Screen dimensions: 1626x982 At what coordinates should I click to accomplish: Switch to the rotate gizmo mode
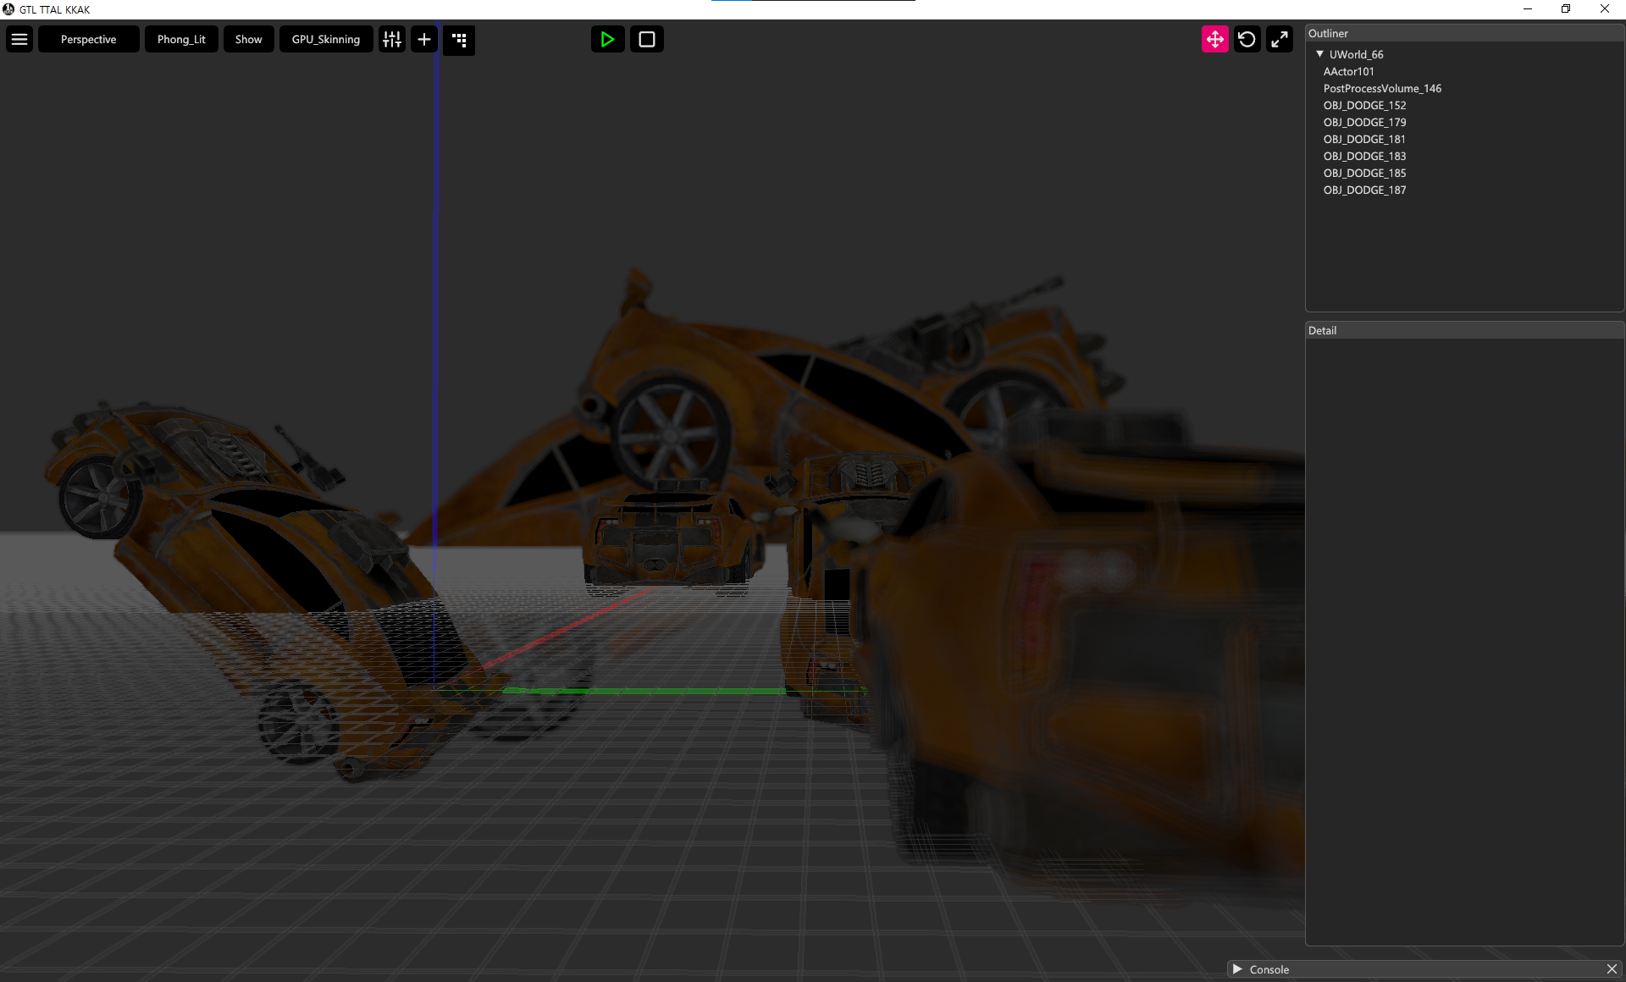(x=1247, y=39)
